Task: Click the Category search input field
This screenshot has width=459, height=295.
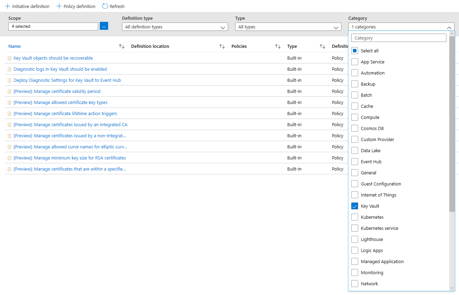Action: (398, 37)
